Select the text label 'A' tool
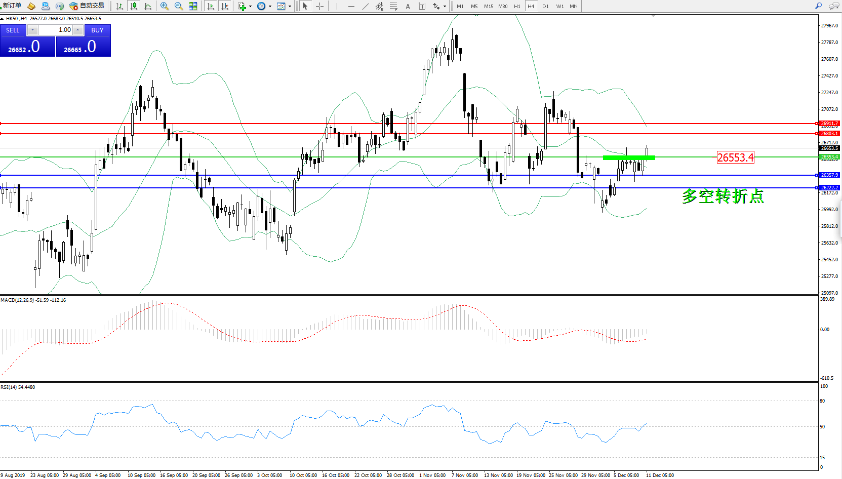This screenshot has height=479, width=842. pos(408,6)
